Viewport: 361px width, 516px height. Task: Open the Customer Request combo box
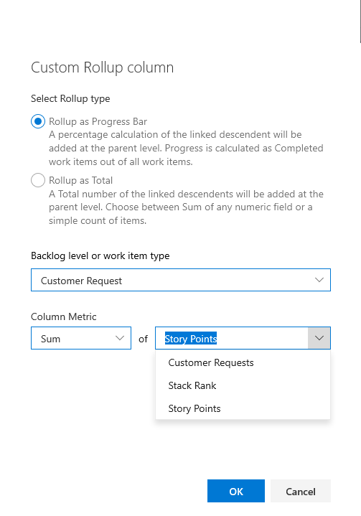[181, 280]
